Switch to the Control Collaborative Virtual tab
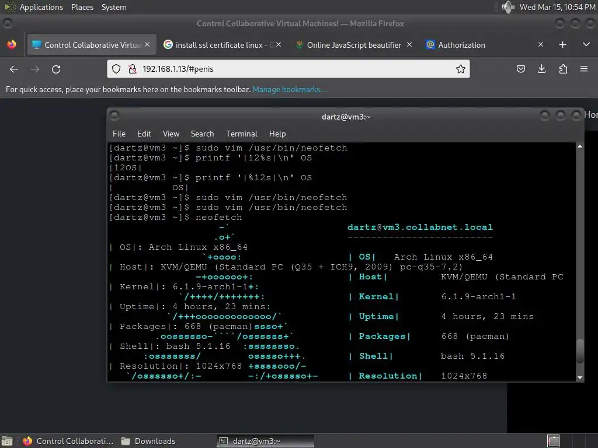The image size is (598, 448). tap(92, 44)
